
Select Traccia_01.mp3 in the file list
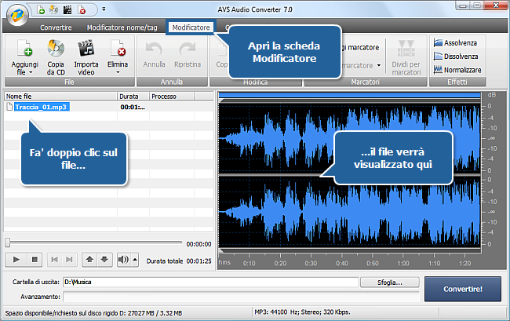click(x=42, y=106)
